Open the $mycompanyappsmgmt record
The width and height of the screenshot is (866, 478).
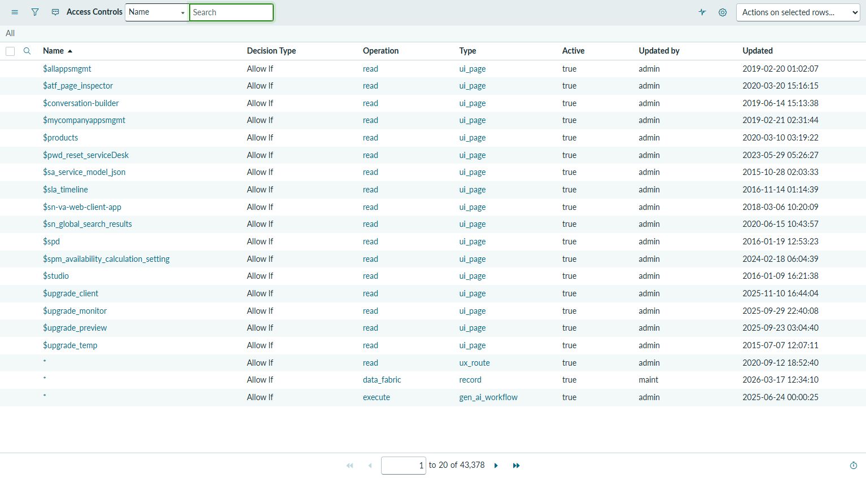tap(84, 120)
